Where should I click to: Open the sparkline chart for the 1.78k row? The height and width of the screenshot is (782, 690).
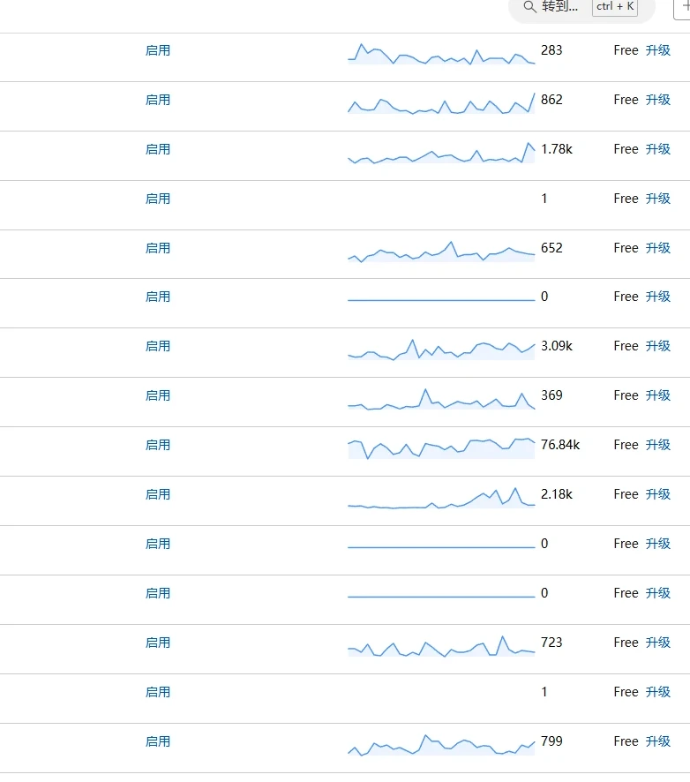(441, 153)
